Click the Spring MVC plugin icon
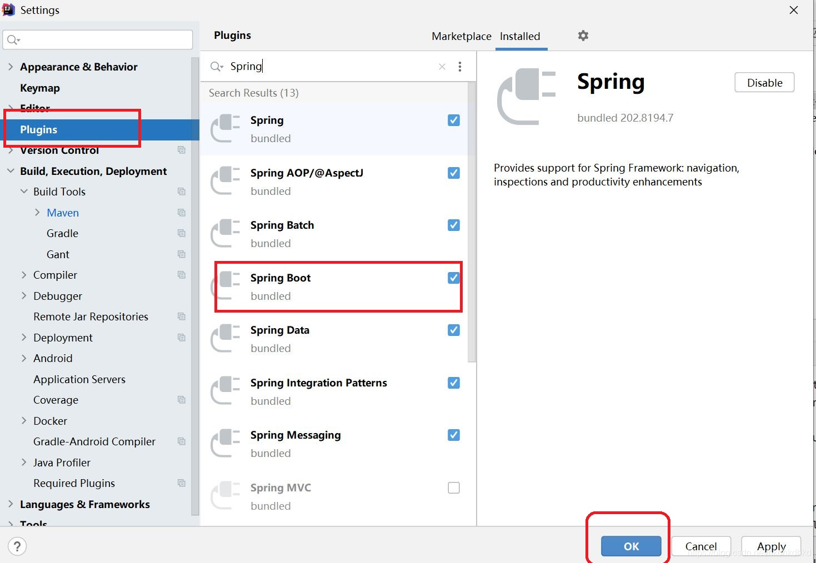Image resolution: width=816 pixels, height=563 pixels. [226, 496]
